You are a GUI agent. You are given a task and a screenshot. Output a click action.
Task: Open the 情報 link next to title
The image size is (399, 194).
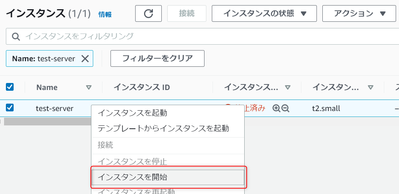pyautogui.click(x=105, y=14)
